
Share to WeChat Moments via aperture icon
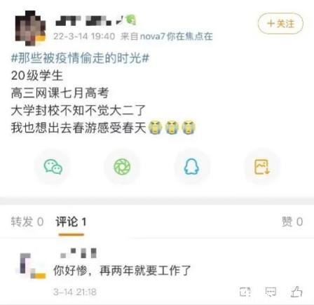pyautogui.click(x=122, y=167)
